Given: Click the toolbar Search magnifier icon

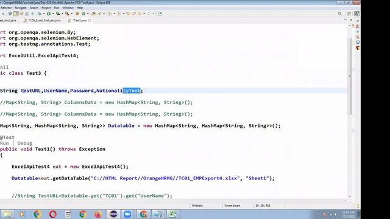Looking at the screenshot, I should tap(340, 13).
